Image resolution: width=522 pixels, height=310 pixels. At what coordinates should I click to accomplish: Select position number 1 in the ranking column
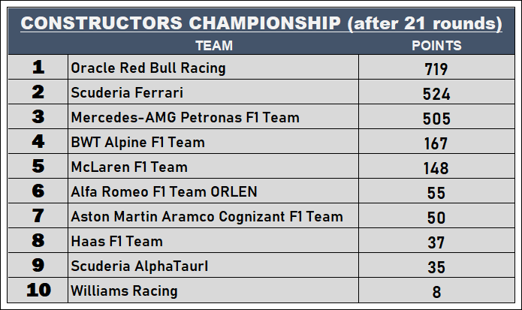pyautogui.click(x=38, y=68)
